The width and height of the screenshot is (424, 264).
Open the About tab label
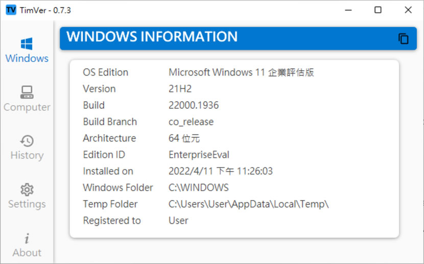pyautogui.click(x=27, y=252)
